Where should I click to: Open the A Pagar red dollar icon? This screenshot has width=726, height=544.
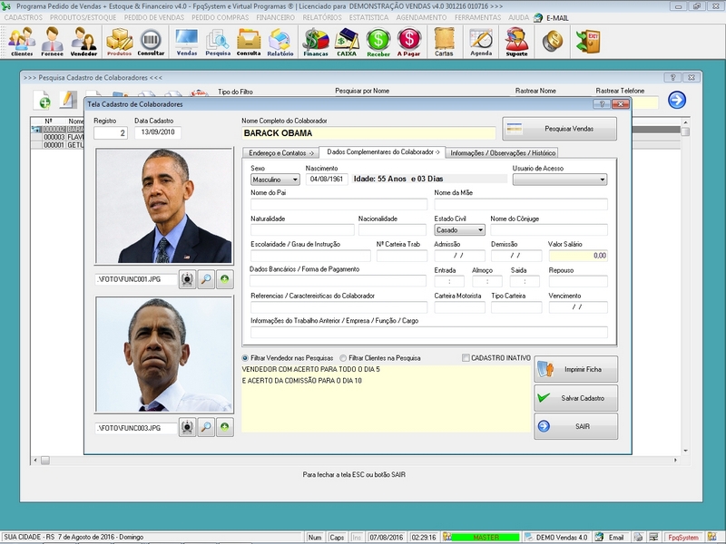pos(409,42)
